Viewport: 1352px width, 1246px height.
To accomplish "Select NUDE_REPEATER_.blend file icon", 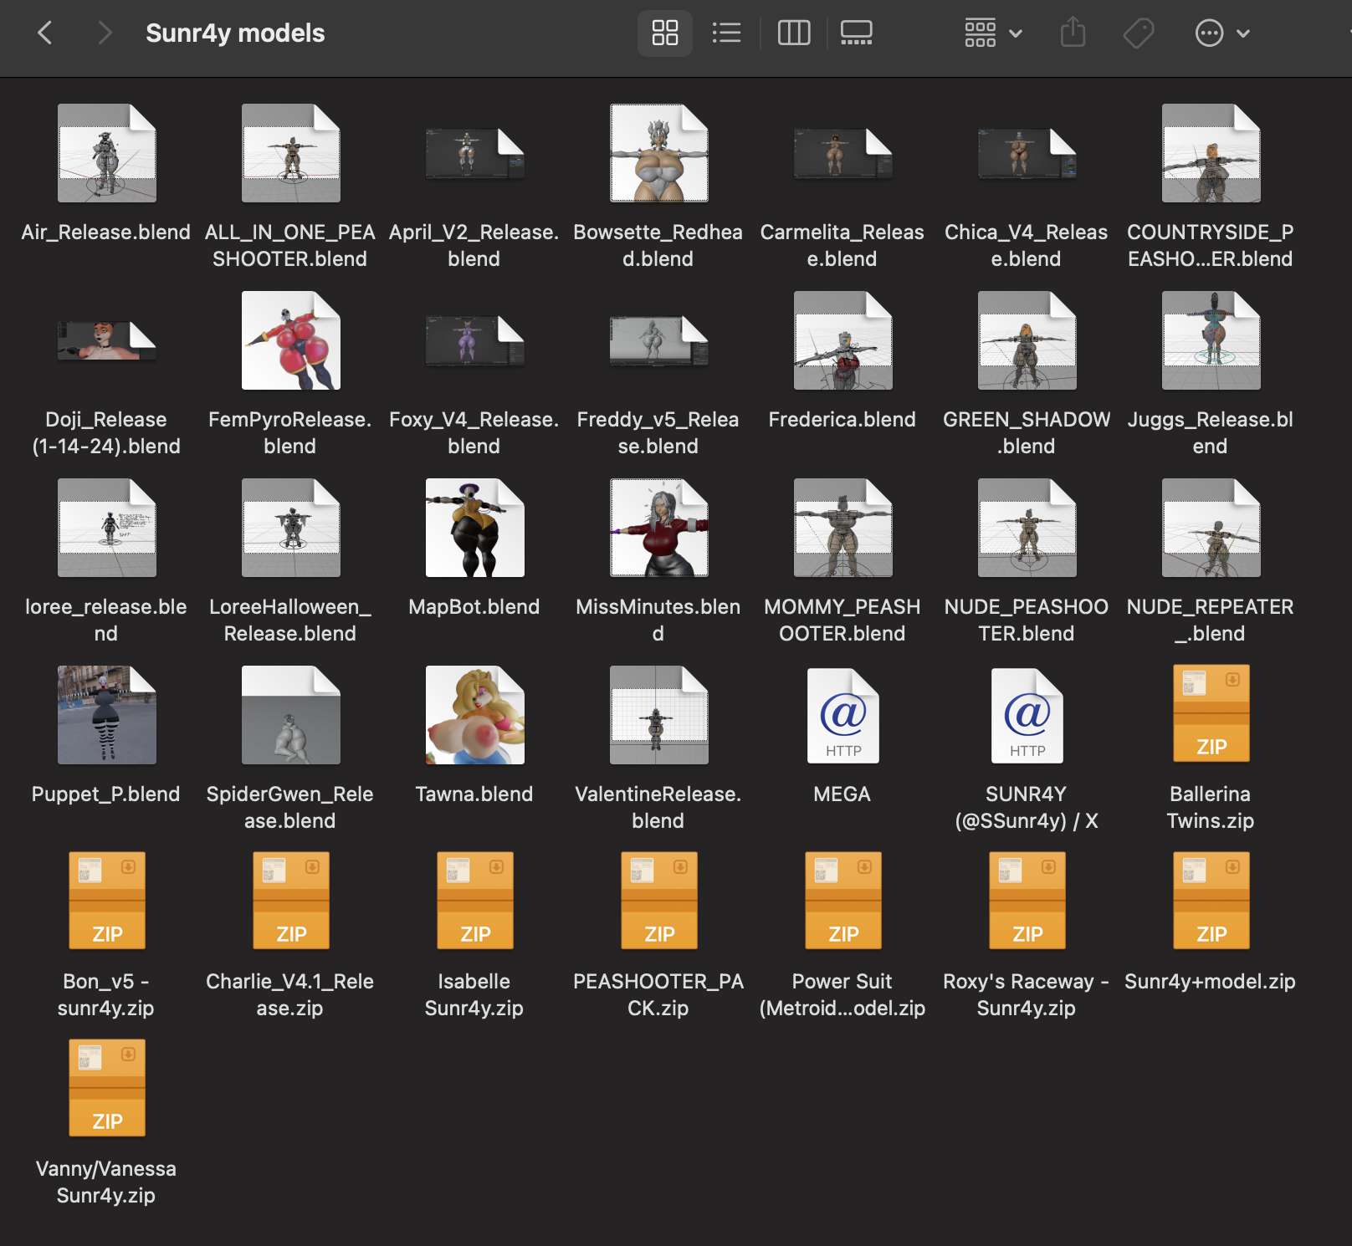I will [1211, 528].
